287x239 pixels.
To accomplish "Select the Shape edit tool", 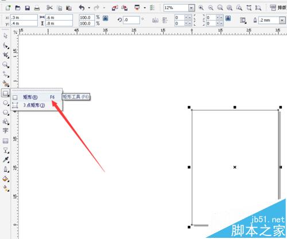I will (5, 46).
